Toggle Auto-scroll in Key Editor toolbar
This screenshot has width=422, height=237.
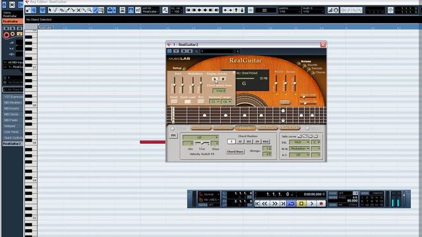point(109,11)
